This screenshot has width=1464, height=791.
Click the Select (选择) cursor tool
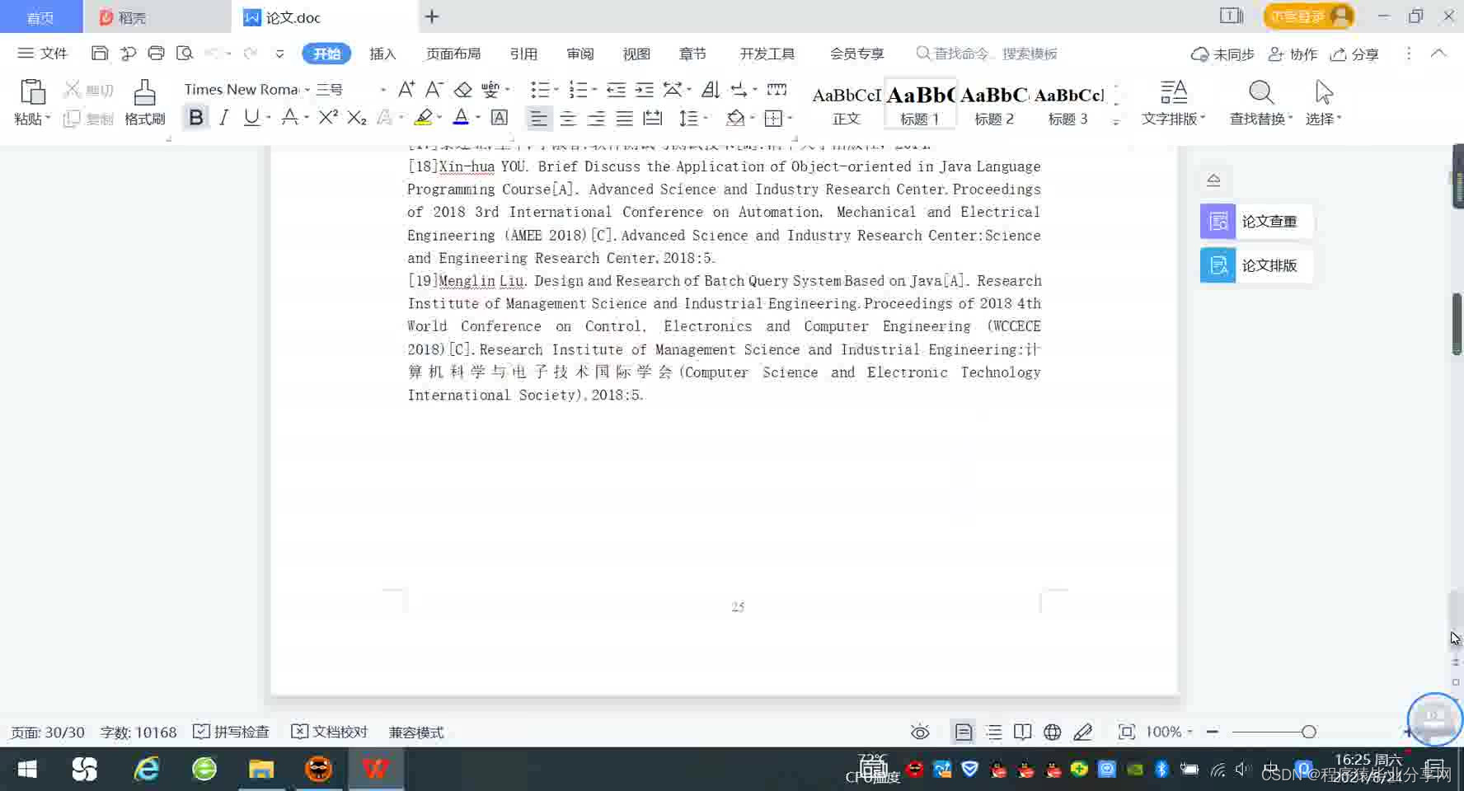[1323, 102]
